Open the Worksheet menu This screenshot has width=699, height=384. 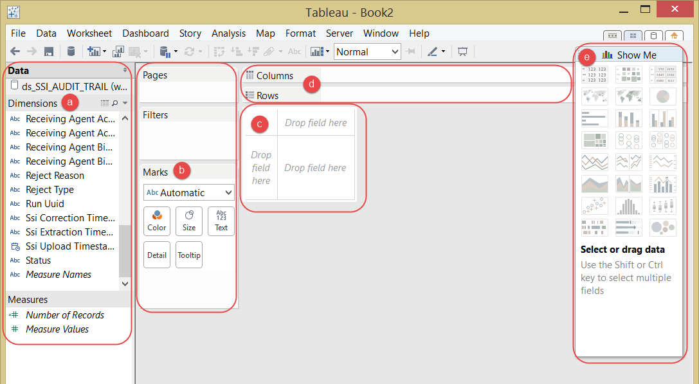(x=89, y=33)
